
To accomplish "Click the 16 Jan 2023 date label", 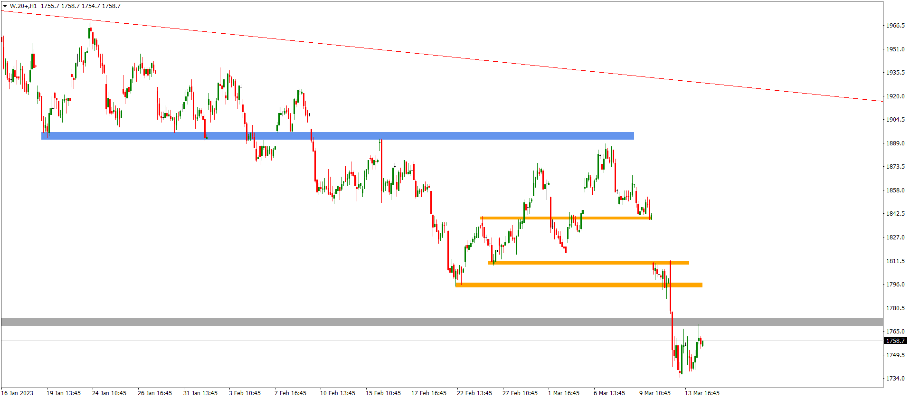I will pos(18,393).
